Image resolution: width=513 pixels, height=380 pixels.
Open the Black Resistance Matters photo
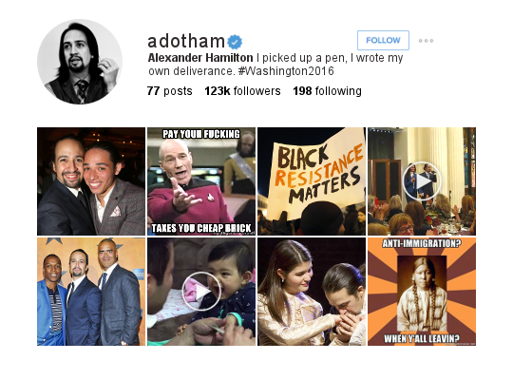pos(312,181)
